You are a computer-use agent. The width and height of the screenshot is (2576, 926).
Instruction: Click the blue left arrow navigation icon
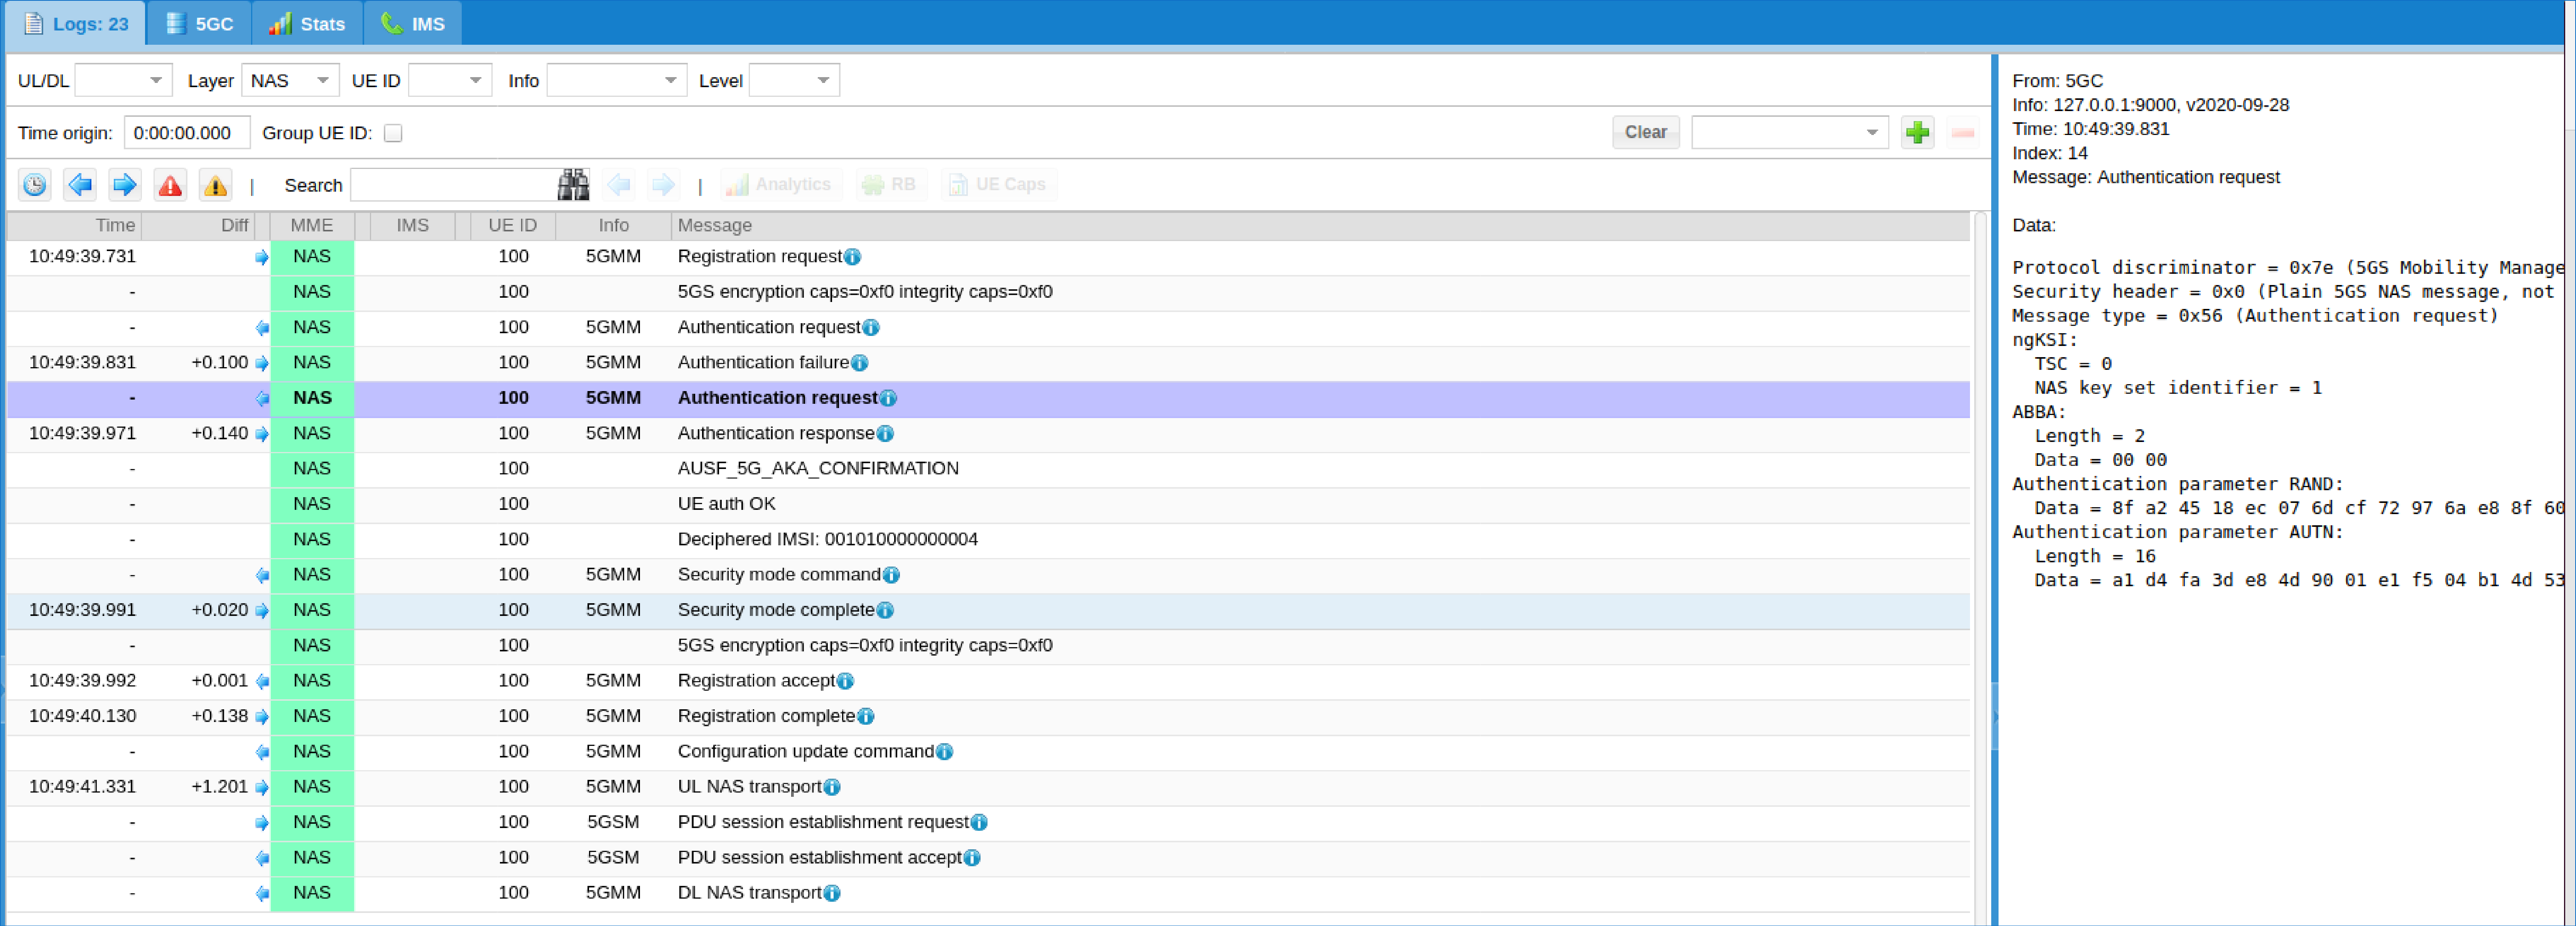80,185
